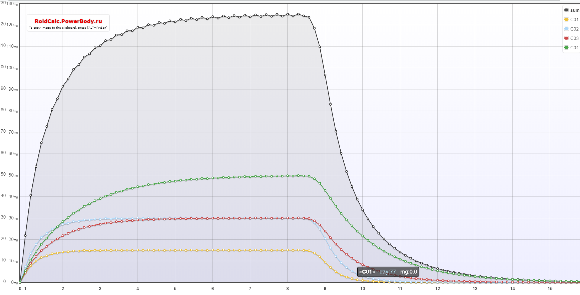Click the C01 day:77 tooltip
Viewport: 580px width, 295px height.
tap(388, 272)
